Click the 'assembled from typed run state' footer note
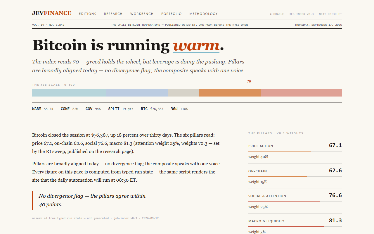Screen dimensions: 374x234 95,218
